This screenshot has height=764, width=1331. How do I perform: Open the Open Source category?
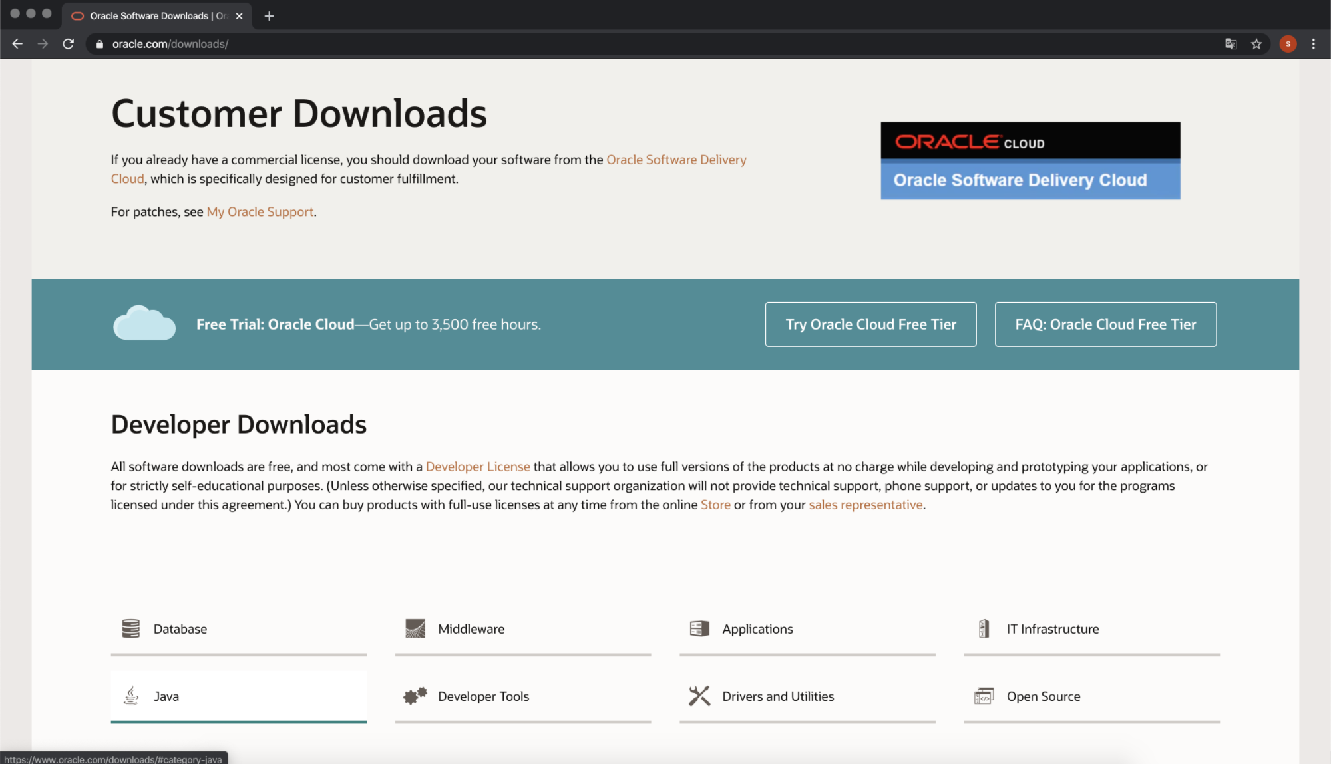(x=1043, y=696)
